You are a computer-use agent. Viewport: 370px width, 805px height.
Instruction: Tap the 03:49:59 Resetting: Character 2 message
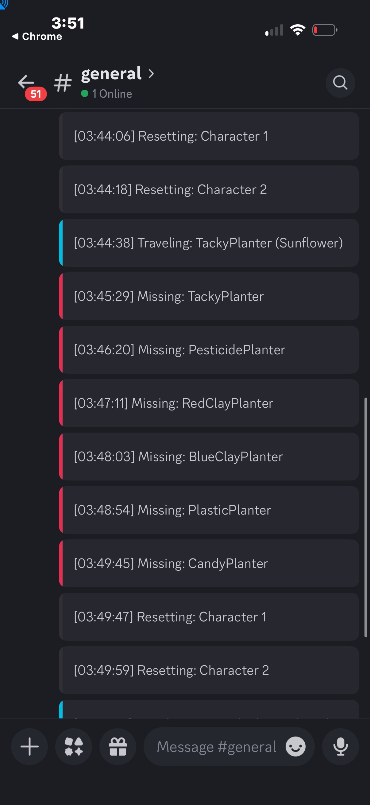(x=208, y=670)
